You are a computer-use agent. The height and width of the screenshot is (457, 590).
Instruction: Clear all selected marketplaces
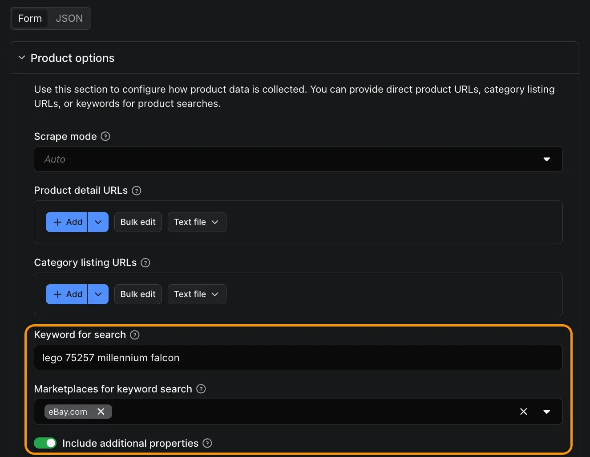pos(524,412)
